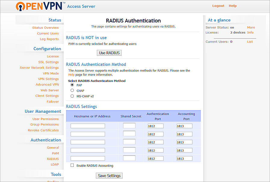The width and height of the screenshot is (270, 182).
Task: Select the MS-CHAP v2 radio option
Action: (x=72, y=96)
